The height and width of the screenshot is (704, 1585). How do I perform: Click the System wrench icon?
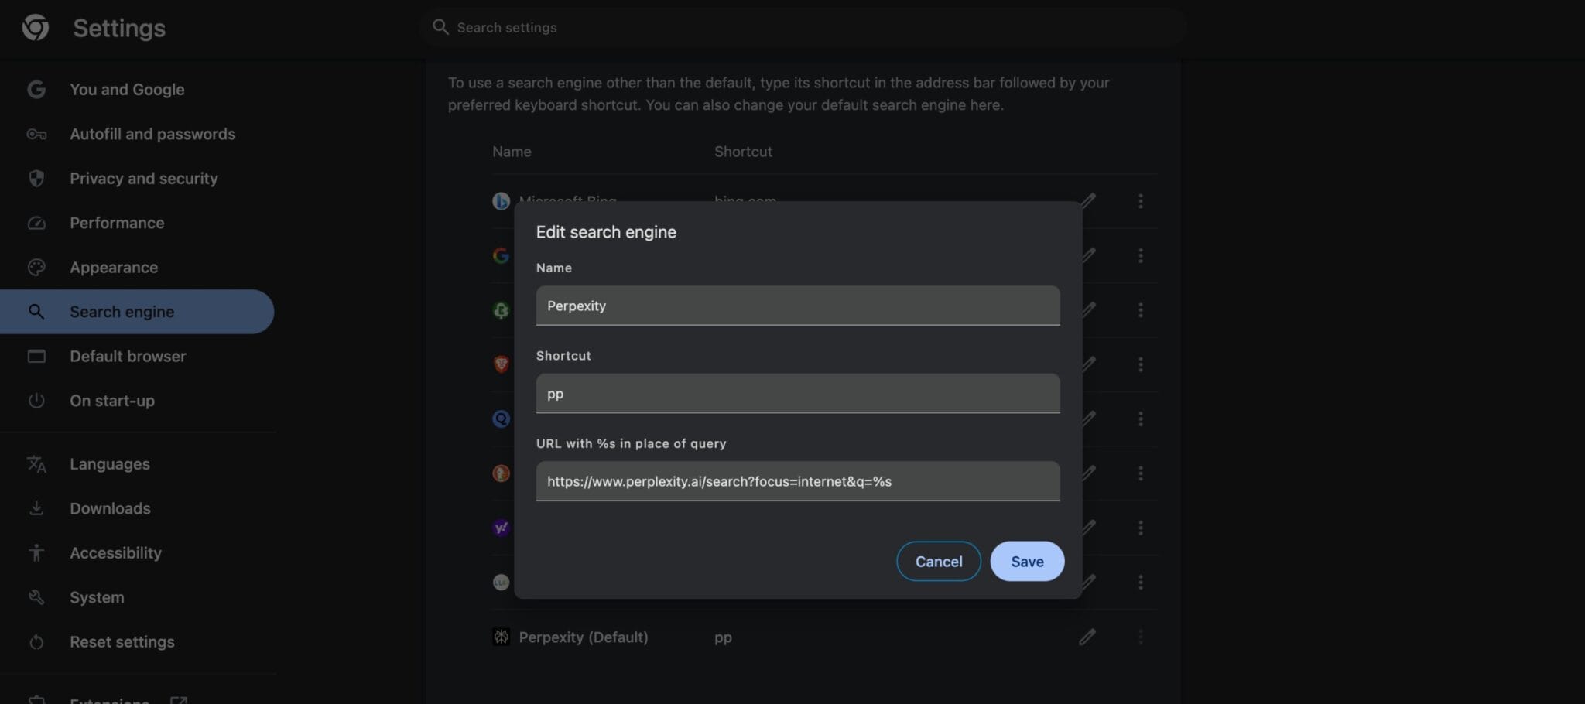[36, 596]
